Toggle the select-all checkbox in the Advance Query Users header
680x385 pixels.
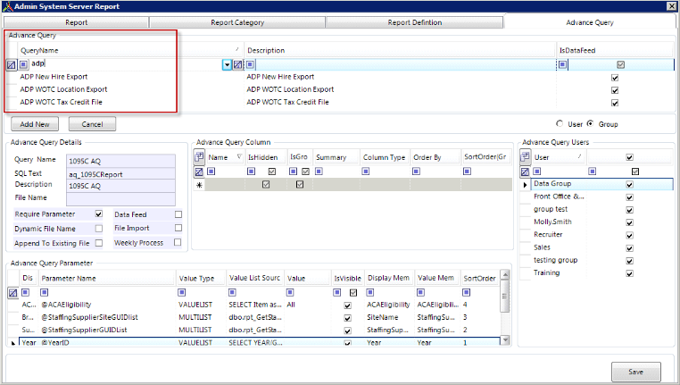(x=630, y=157)
